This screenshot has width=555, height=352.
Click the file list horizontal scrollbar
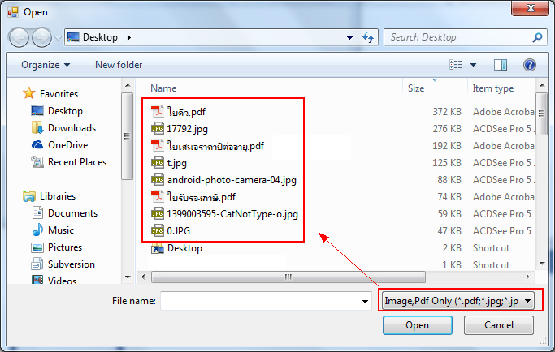[288, 277]
